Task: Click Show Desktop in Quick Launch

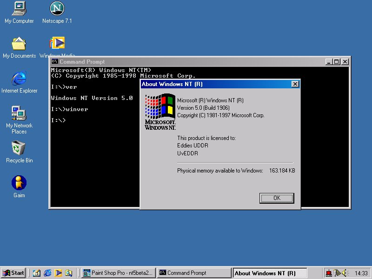Action: tap(37, 273)
